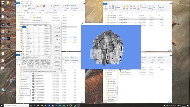Switch to Large icons view in BD_M Explorer

point(171,51)
